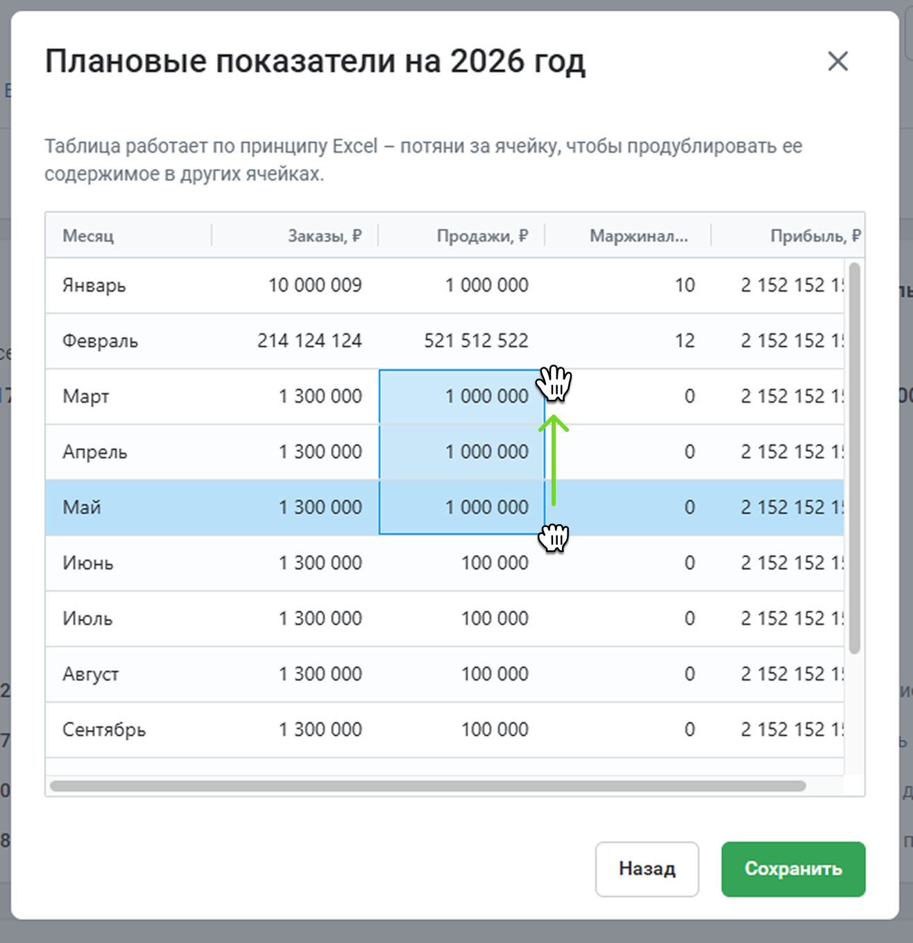Click the Сентябрь row label

point(104,730)
